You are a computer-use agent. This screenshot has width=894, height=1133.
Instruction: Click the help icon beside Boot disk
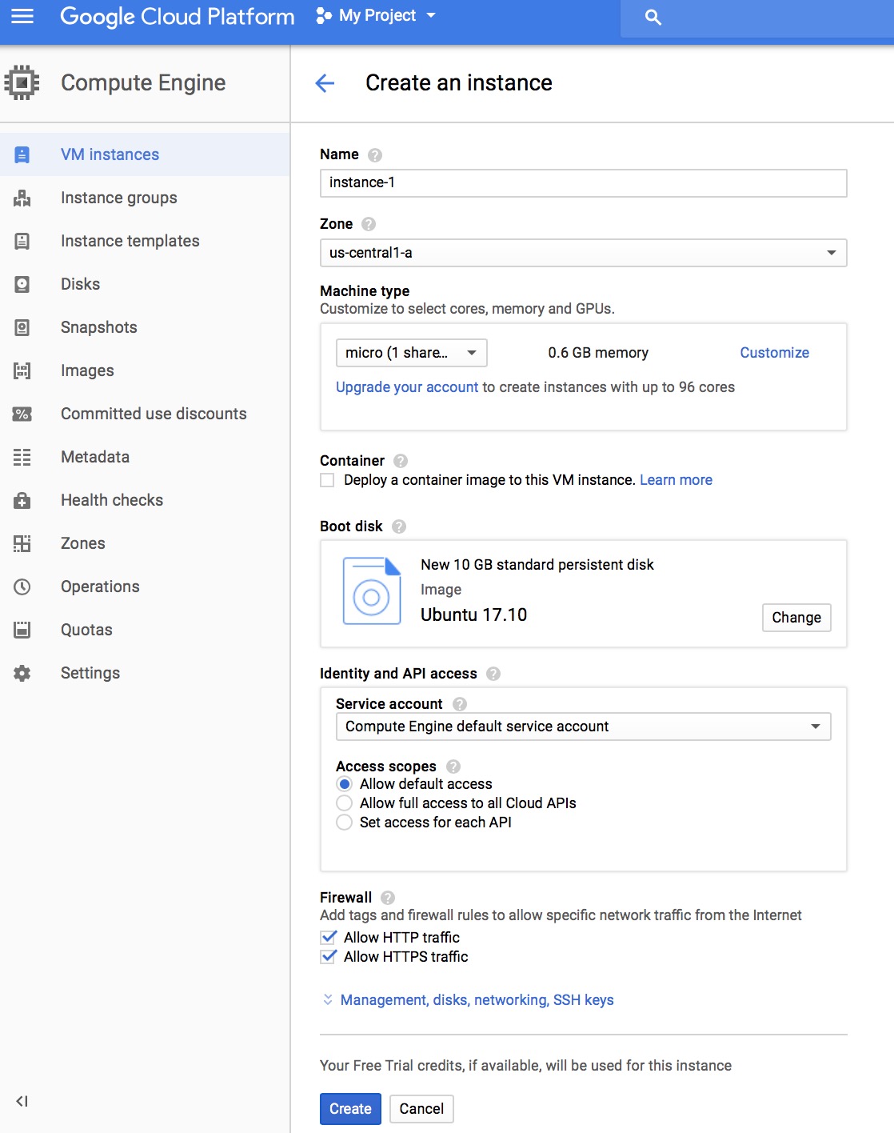click(x=399, y=526)
